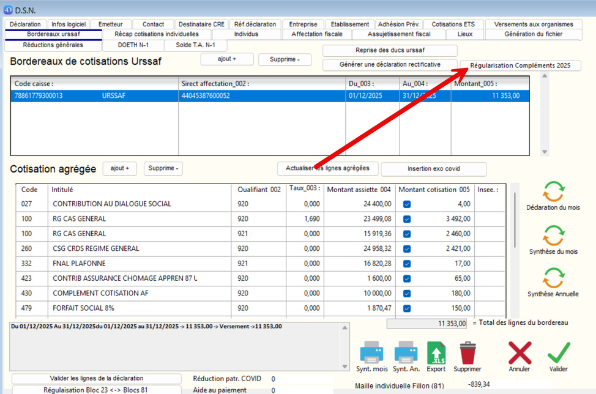Click the Synt. mois printer icon
This screenshot has width=596, height=394.
[x=371, y=353]
